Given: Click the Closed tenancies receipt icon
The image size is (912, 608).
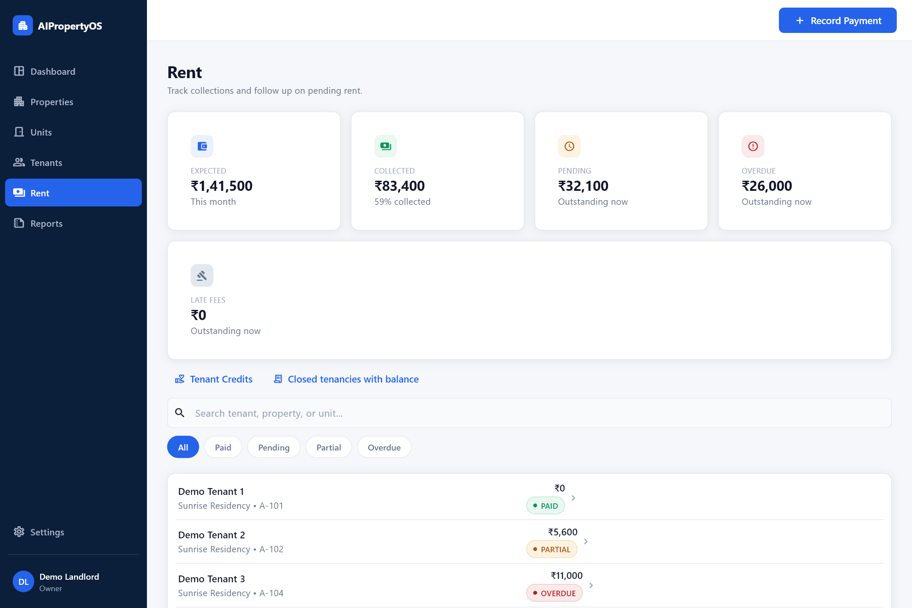Looking at the screenshot, I should click(x=278, y=379).
